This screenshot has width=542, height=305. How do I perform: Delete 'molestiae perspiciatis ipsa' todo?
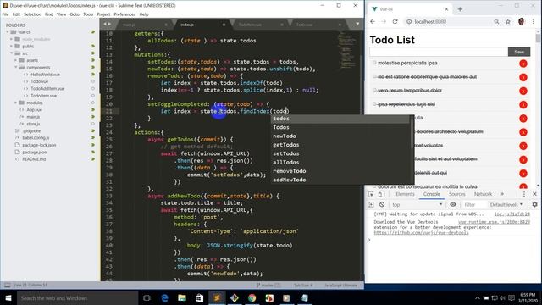(x=523, y=64)
